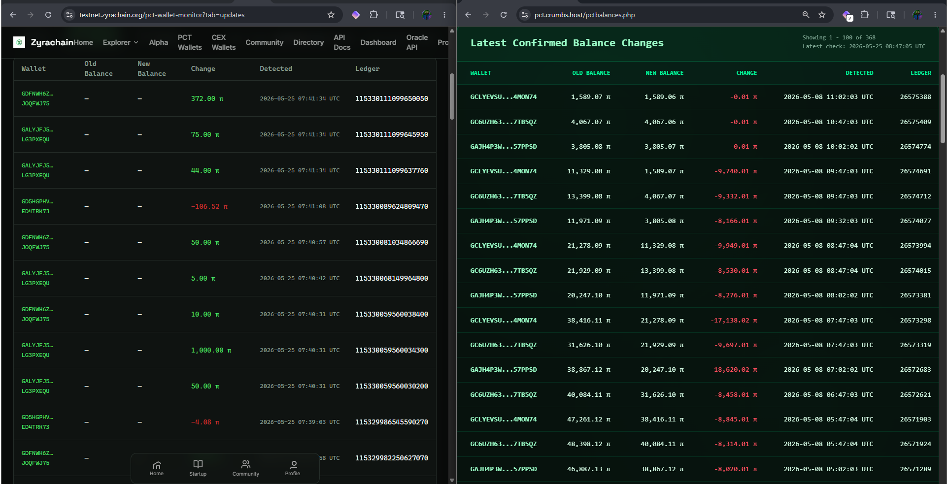Tap the Community people icon in bottom navigation
This screenshot has width=948, height=484.
tap(246, 464)
